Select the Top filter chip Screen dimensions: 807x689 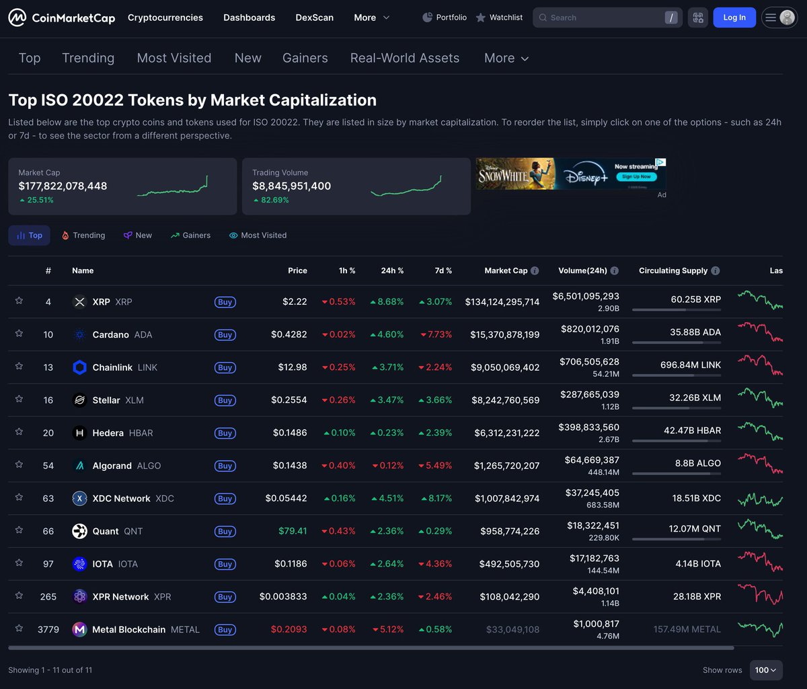tap(30, 235)
